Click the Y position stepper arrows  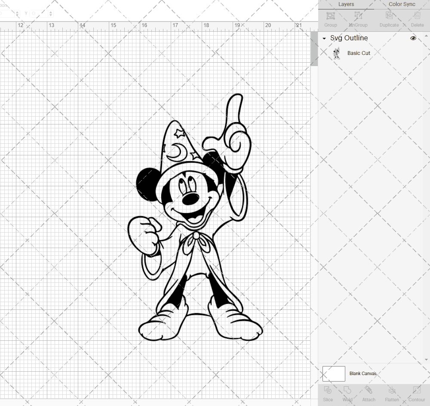(x=51, y=13)
